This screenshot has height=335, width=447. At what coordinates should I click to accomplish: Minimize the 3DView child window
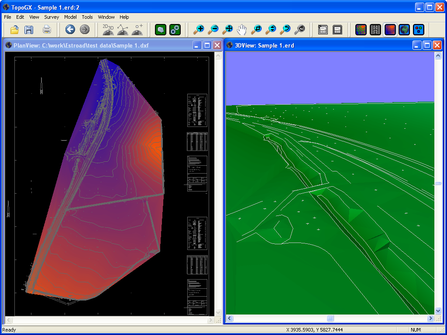coord(417,45)
